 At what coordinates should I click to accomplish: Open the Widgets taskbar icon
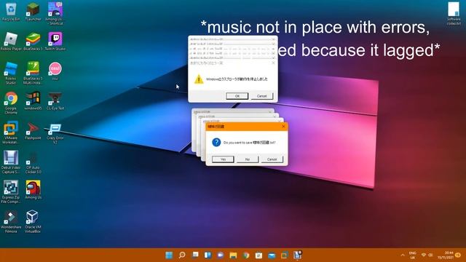[x=208, y=255]
